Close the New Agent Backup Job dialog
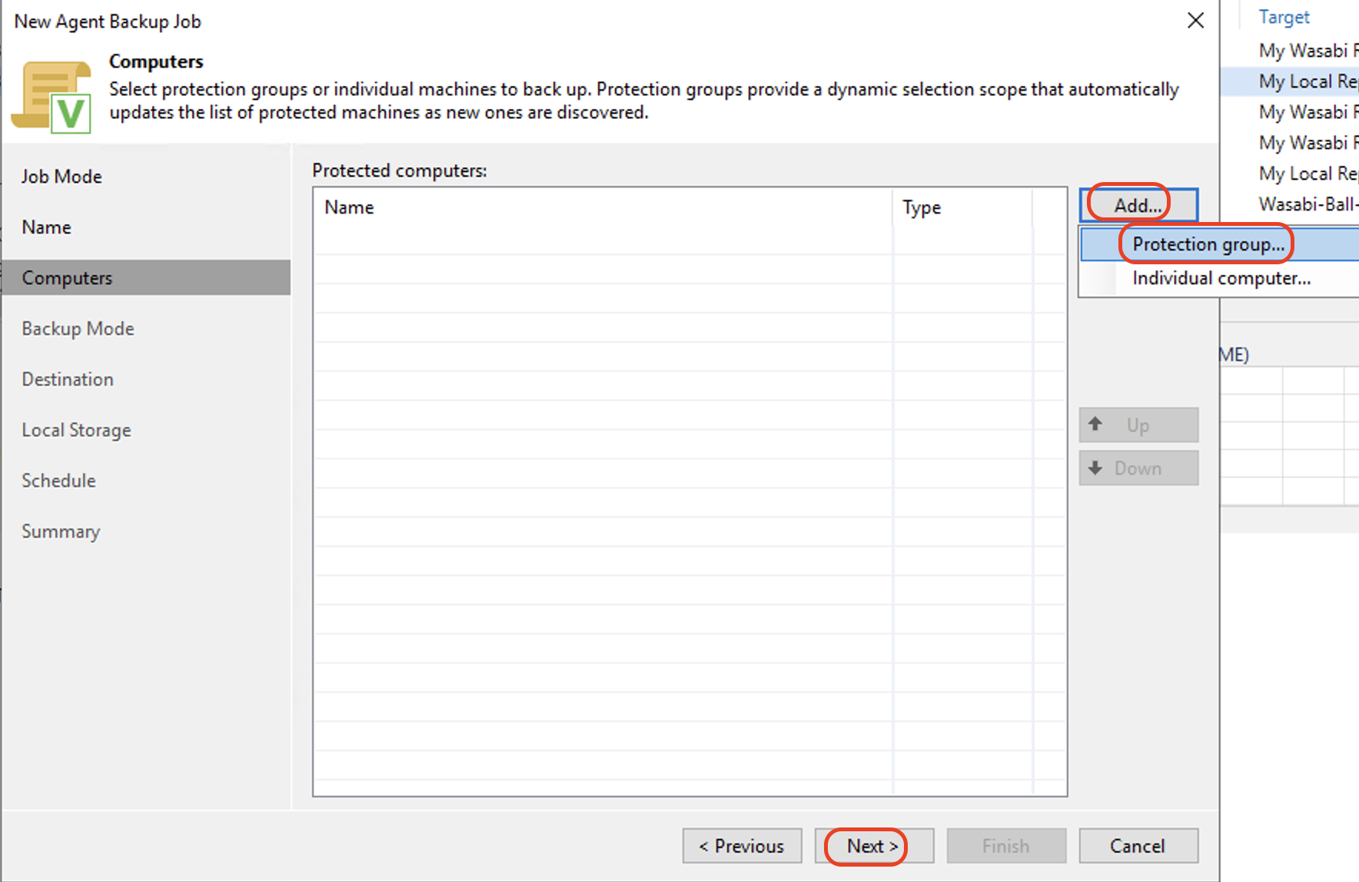Image resolution: width=1359 pixels, height=882 pixels. coord(1195,21)
